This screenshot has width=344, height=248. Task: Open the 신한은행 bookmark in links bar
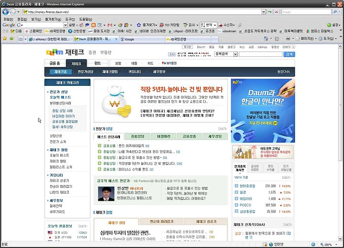pos(76,31)
